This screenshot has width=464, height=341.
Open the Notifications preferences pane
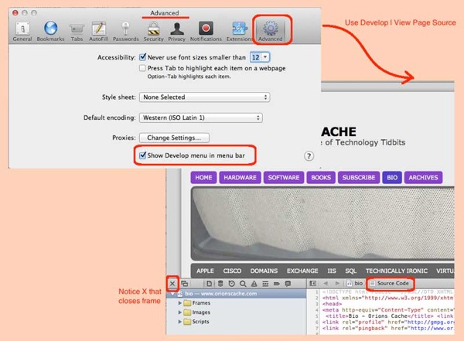click(206, 32)
